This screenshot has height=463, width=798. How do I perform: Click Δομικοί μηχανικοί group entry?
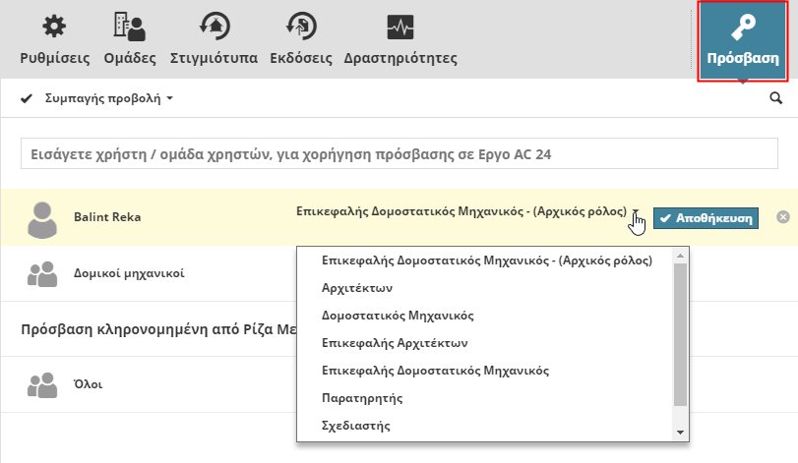click(129, 273)
